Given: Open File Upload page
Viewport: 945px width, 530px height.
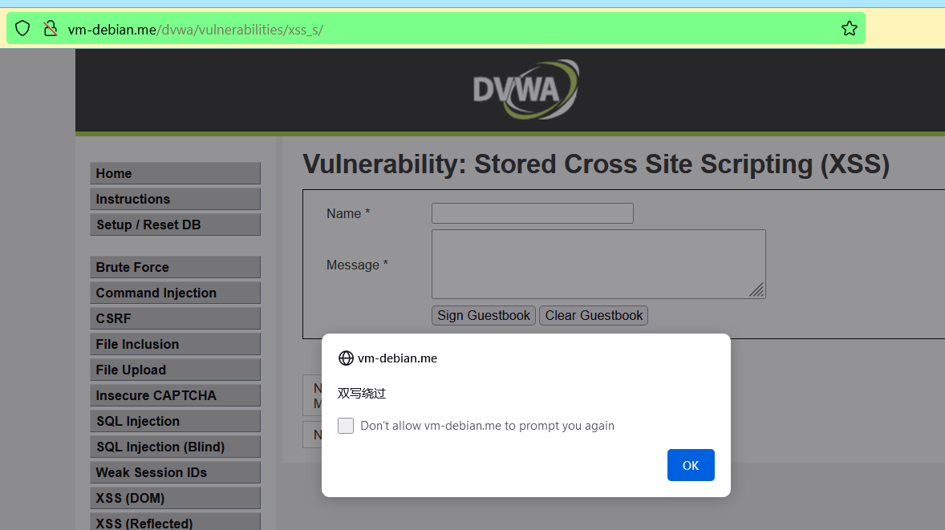Looking at the screenshot, I should pos(175,370).
